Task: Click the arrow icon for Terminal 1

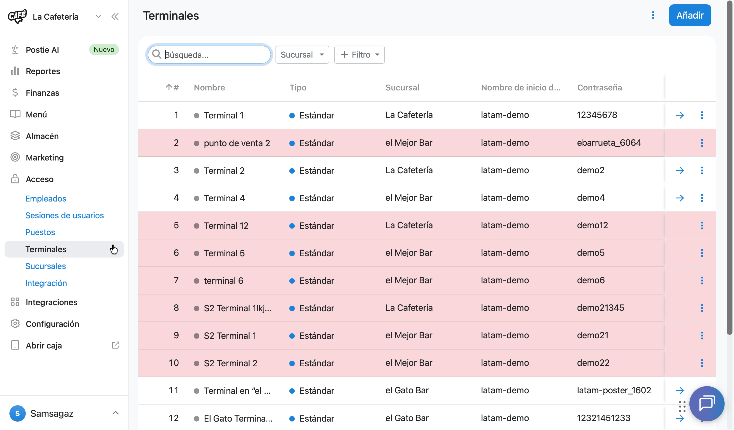Action: point(679,115)
